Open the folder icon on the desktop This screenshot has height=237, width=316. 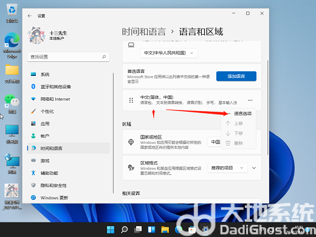(x=12, y=74)
